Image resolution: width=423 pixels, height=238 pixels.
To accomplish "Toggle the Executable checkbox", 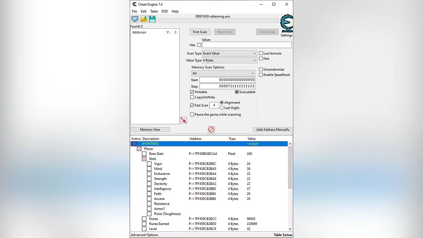I will click(x=237, y=92).
